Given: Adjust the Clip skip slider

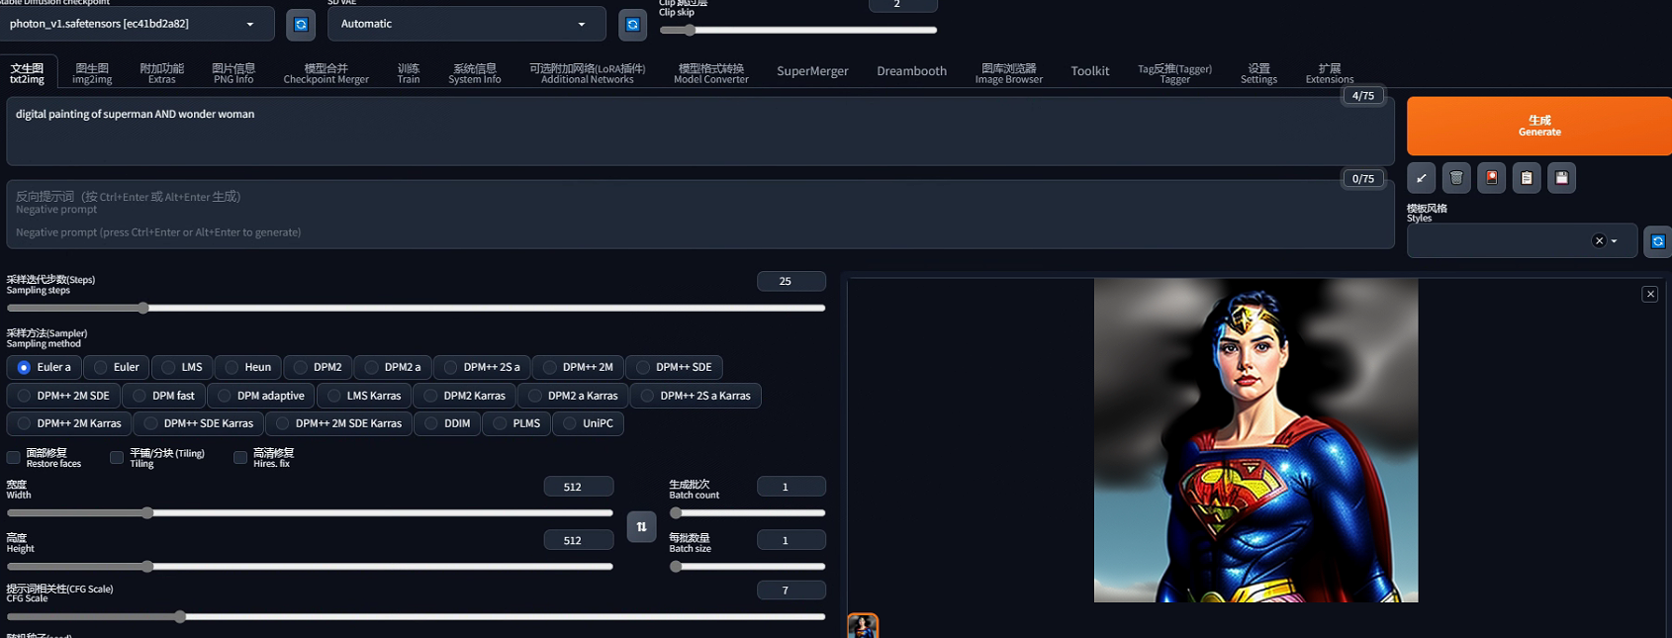Looking at the screenshot, I should click(x=797, y=30).
